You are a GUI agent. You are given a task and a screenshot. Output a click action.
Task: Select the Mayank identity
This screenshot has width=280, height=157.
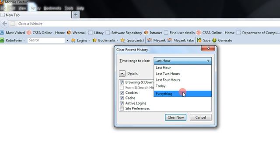(x=157, y=41)
